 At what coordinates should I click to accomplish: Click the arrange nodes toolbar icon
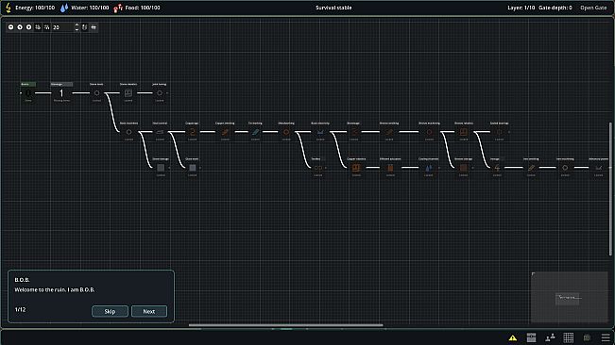coord(94,27)
